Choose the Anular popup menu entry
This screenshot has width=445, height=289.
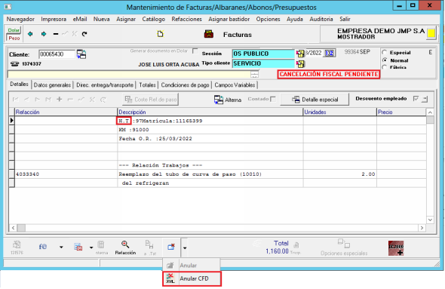[x=192, y=266]
